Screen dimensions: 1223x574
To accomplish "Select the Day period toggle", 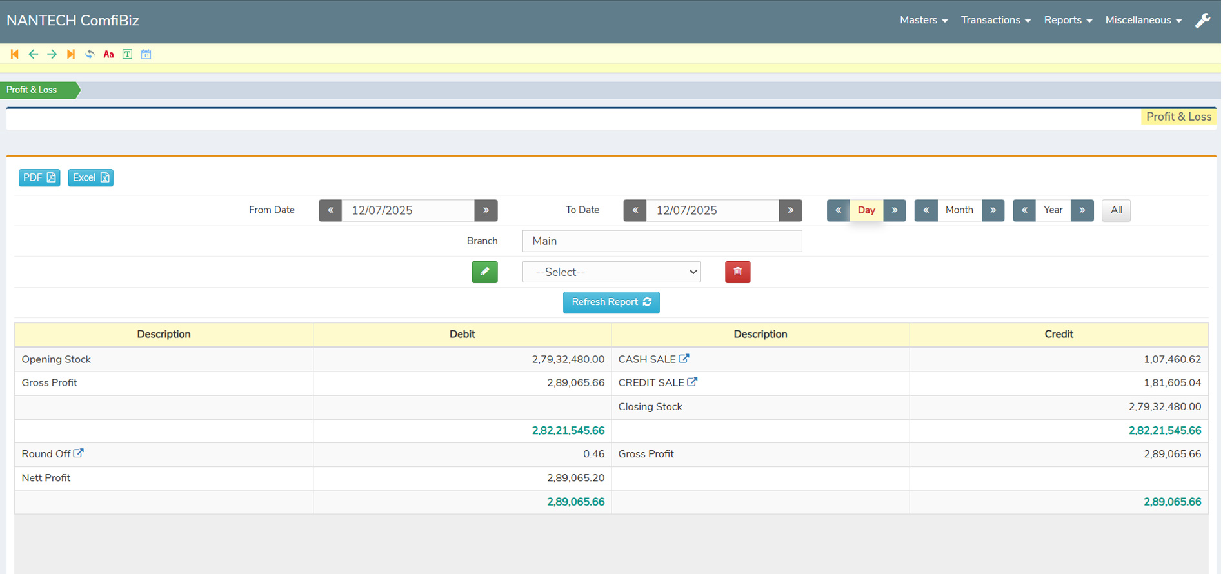I will tap(866, 210).
